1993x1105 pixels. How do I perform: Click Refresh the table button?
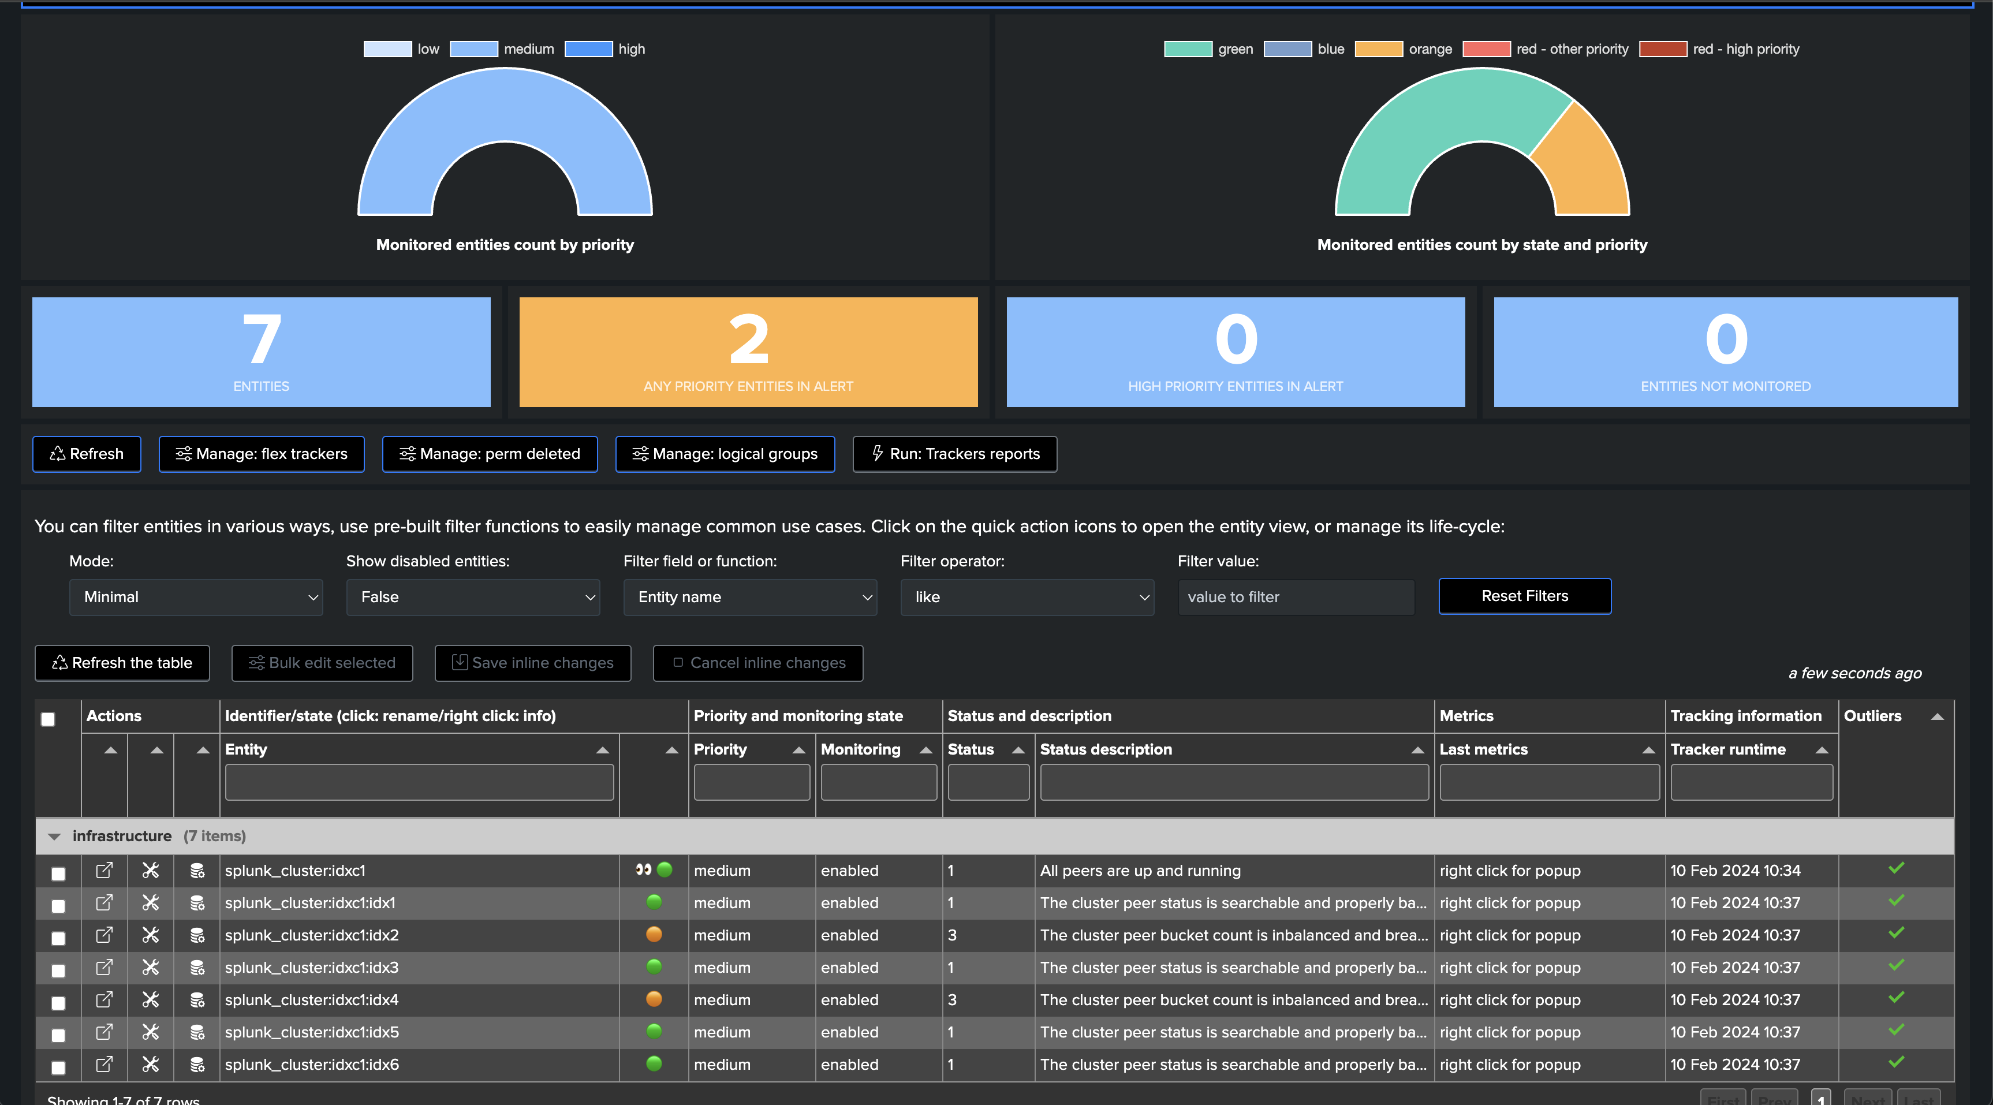(122, 663)
